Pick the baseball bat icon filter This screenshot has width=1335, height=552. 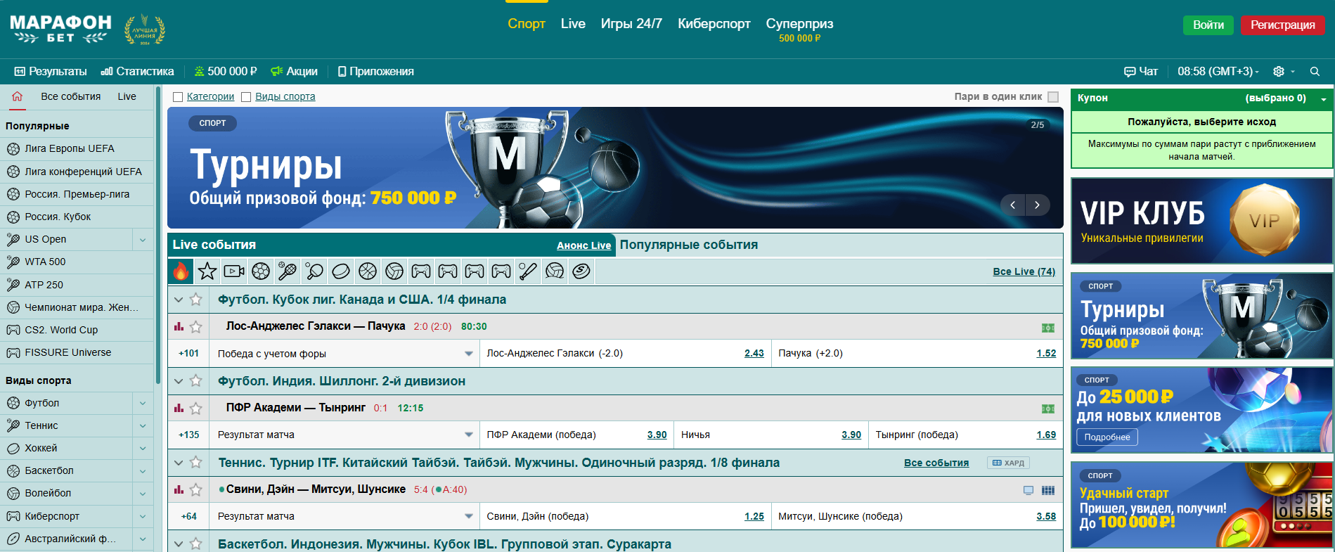pyautogui.click(x=528, y=271)
